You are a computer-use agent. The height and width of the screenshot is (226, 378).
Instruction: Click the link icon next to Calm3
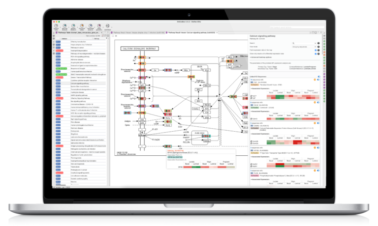pos(252,119)
